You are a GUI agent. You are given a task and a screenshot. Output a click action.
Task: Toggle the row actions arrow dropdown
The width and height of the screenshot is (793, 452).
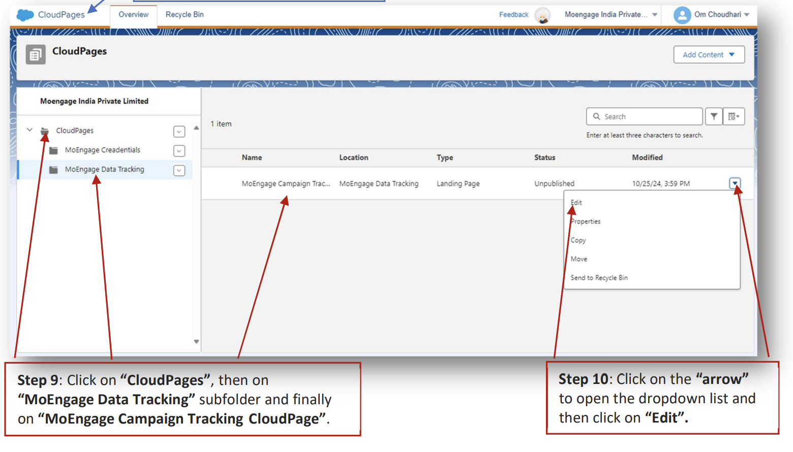735,183
